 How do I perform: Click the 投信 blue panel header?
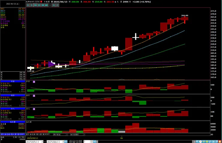tap(13, 95)
